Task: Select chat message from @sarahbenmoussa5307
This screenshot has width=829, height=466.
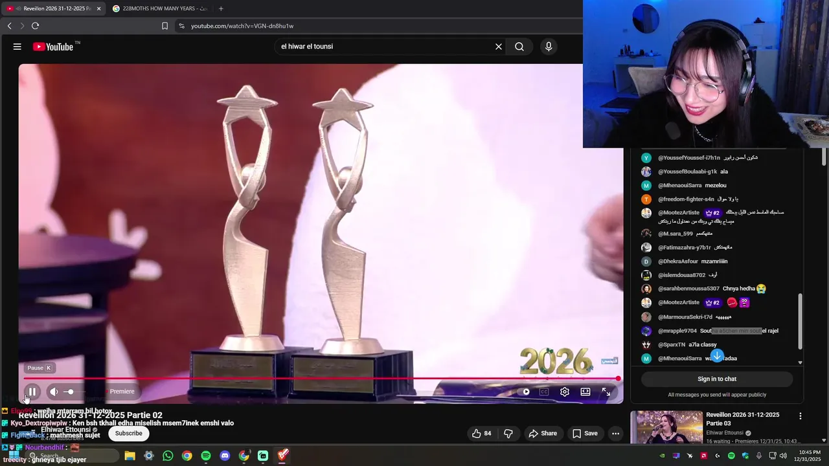Action: click(711, 289)
